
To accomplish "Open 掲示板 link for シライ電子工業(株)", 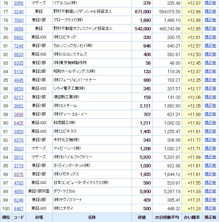I will (x=210, y=89).
